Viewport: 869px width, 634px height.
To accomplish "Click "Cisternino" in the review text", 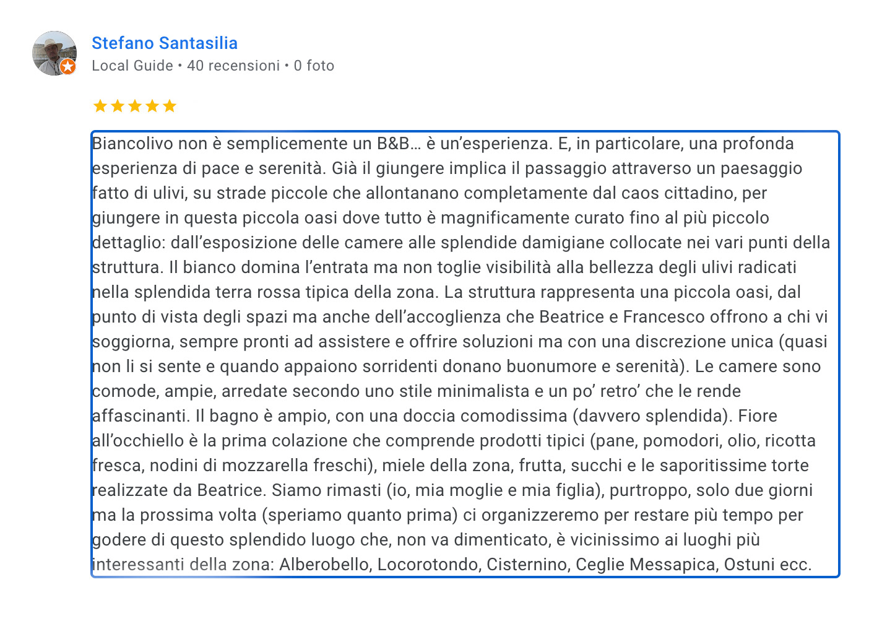I will pyautogui.click(x=529, y=565).
